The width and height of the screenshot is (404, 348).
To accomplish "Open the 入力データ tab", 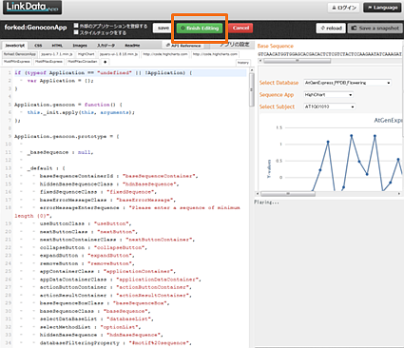I will 106,46.
